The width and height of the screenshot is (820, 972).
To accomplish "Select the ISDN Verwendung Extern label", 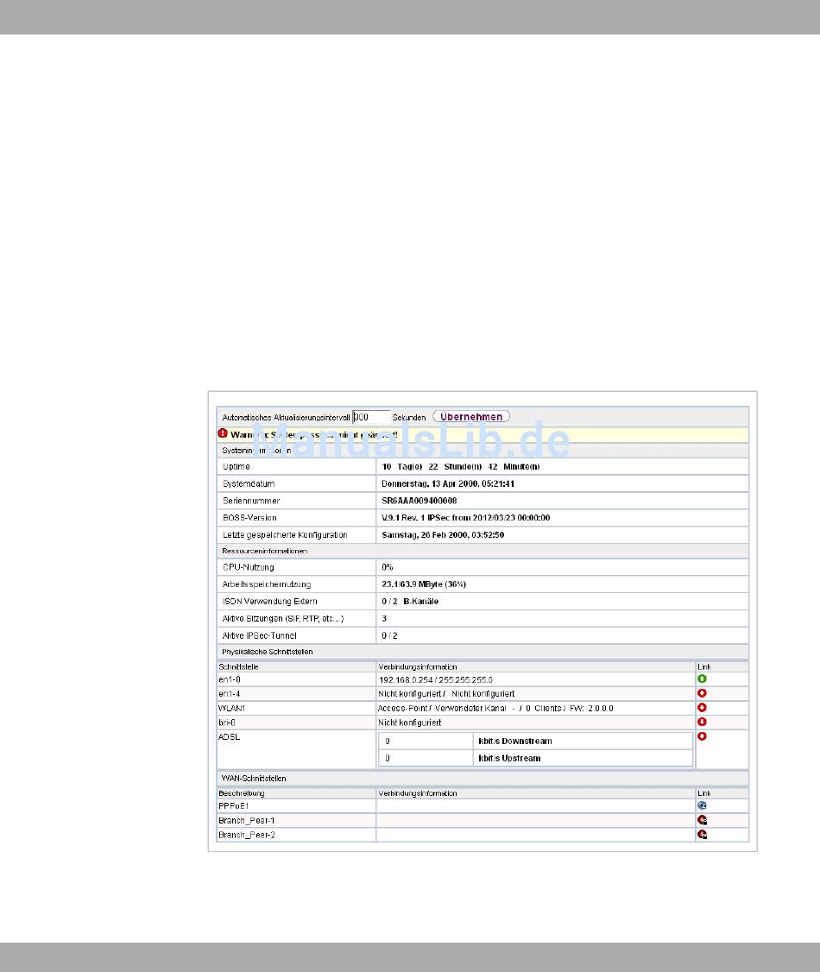I will [269, 602].
